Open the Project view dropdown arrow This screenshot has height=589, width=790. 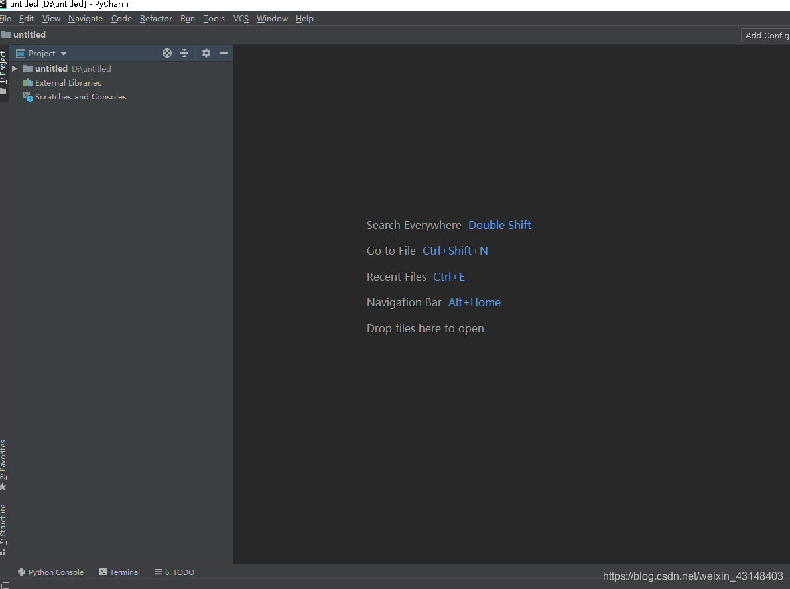pyautogui.click(x=64, y=54)
